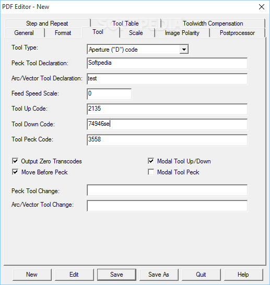Viewport: 270px width, 285px height.
Task: Open the Tool Table tab
Action: (x=126, y=23)
